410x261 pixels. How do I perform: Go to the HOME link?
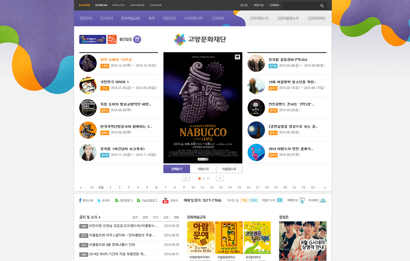[x=85, y=5]
